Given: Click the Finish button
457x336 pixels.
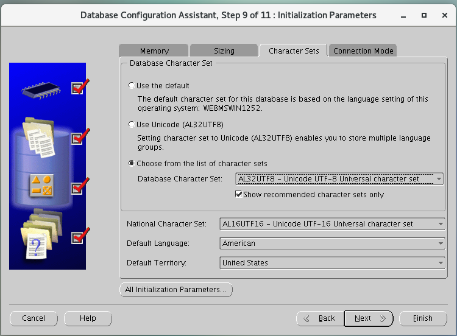Looking at the screenshot, I should point(423,318).
